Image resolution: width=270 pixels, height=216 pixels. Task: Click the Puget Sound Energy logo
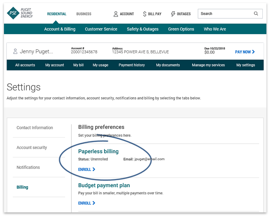pos(20,13)
